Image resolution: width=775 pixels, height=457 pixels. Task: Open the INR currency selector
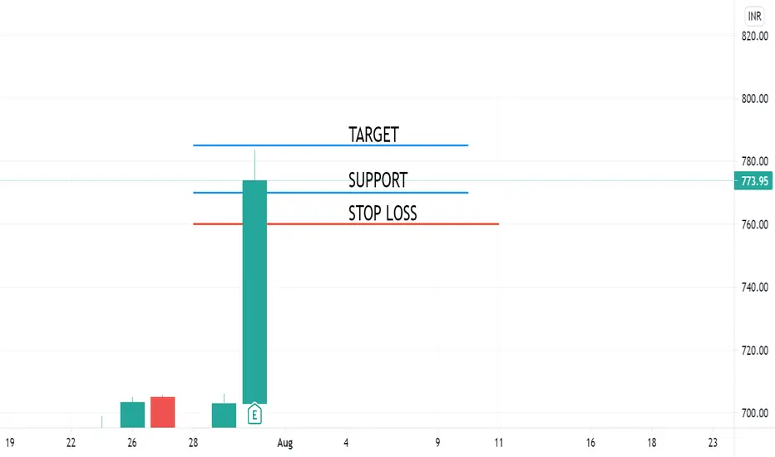tap(754, 17)
